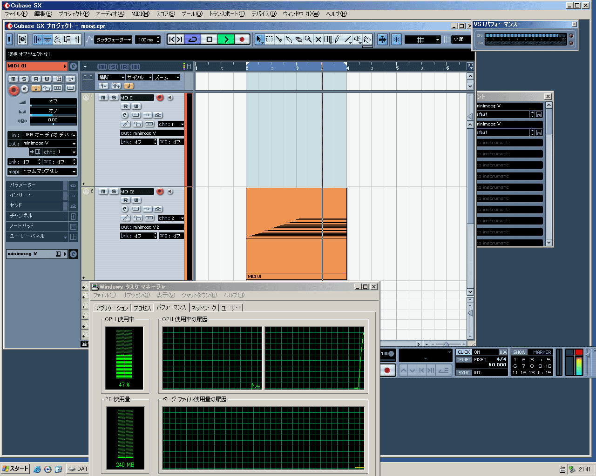Toggle monitor on MIDI 02 track

click(170, 192)
